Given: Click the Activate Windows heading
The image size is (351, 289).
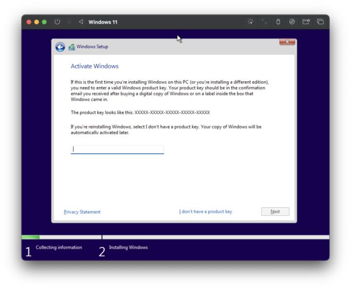Looking at the screenshot, I should coord(94,66).
